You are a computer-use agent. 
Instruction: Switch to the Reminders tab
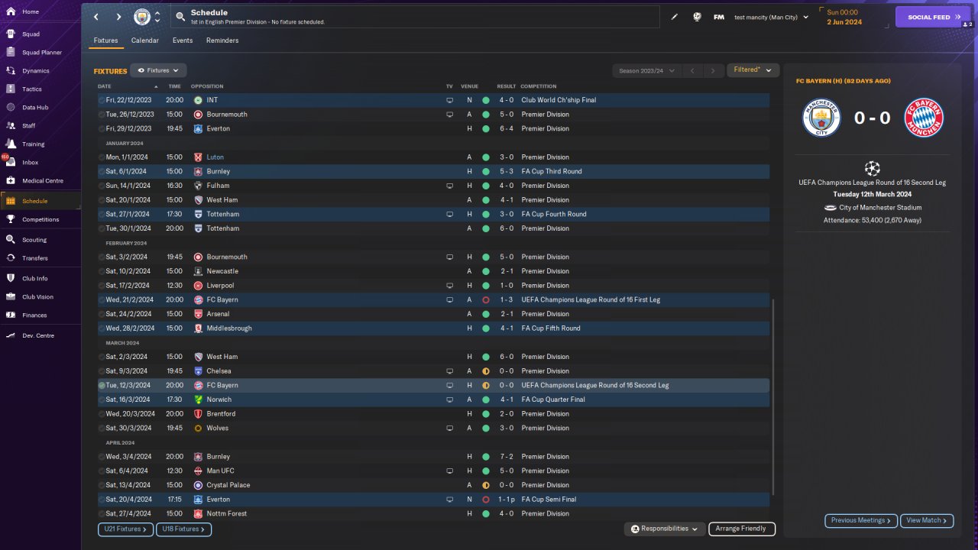pos(222,40)
